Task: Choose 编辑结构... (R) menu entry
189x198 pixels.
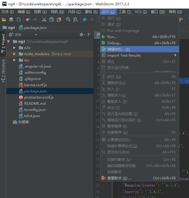Action: (x=139, y=49)
